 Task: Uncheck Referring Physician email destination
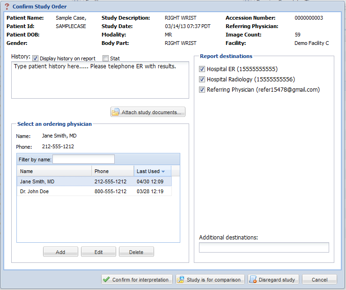[x=202, y=90]
